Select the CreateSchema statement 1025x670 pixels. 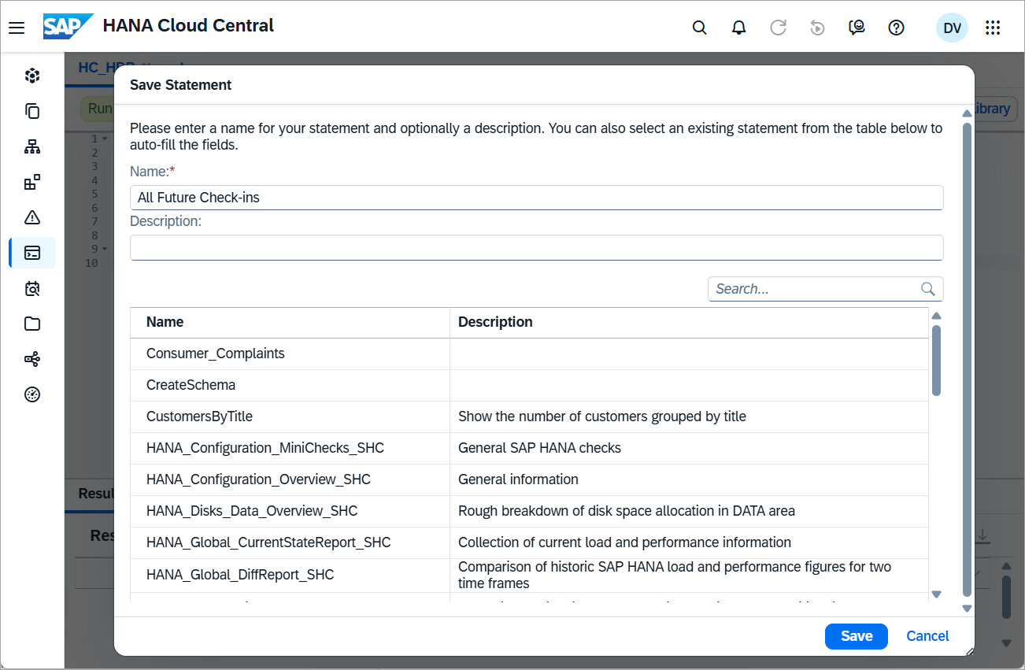pos(529,385)
